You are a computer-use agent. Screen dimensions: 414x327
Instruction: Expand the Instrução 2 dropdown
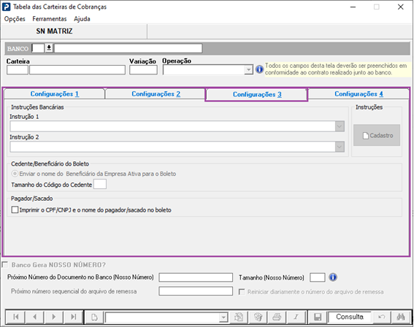340,147
